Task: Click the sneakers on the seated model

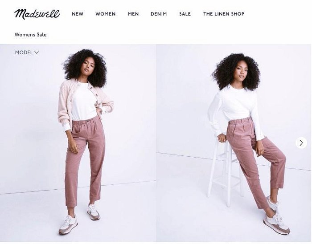Action: (277, 216)
